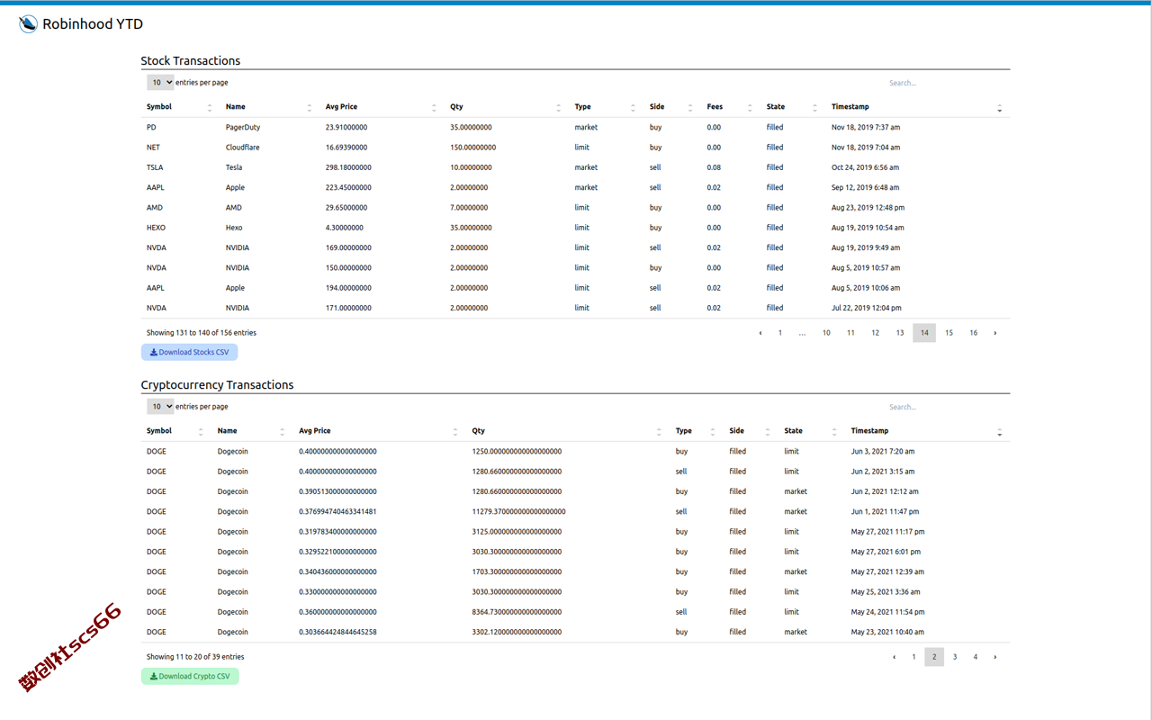
Task: Click the PD symbol cell
Action: (151, 128)
